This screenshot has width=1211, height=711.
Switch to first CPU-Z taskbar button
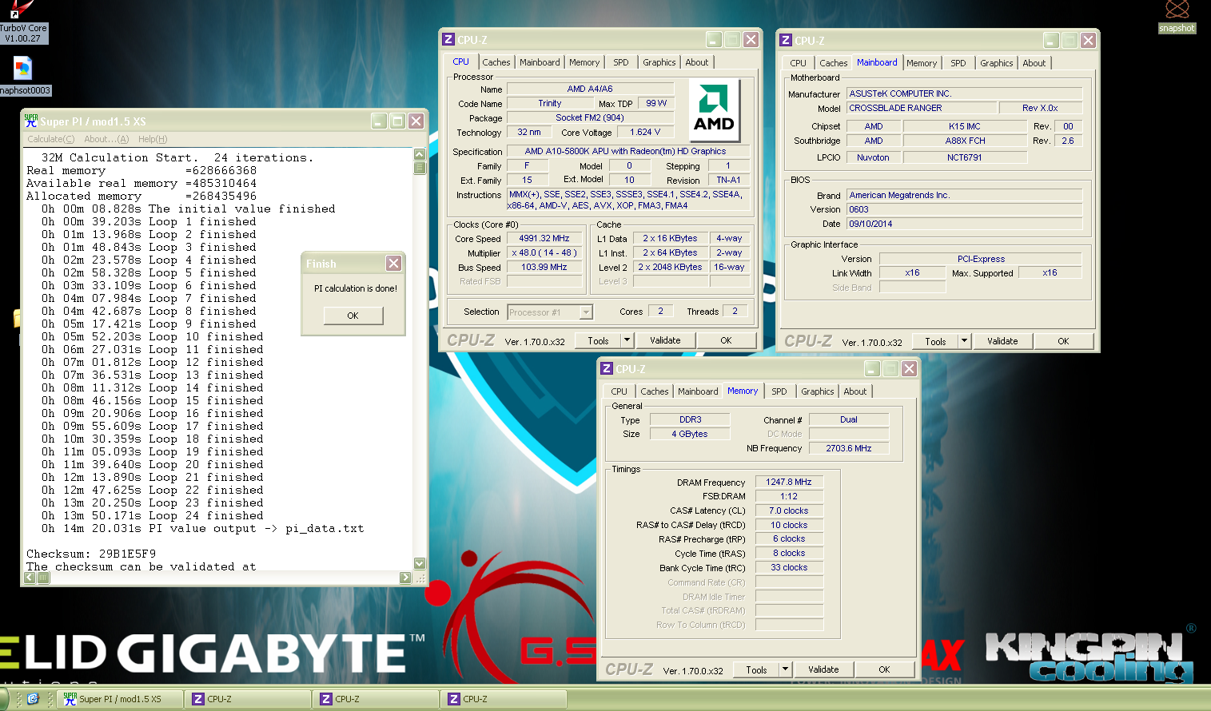tap(248, 699)
